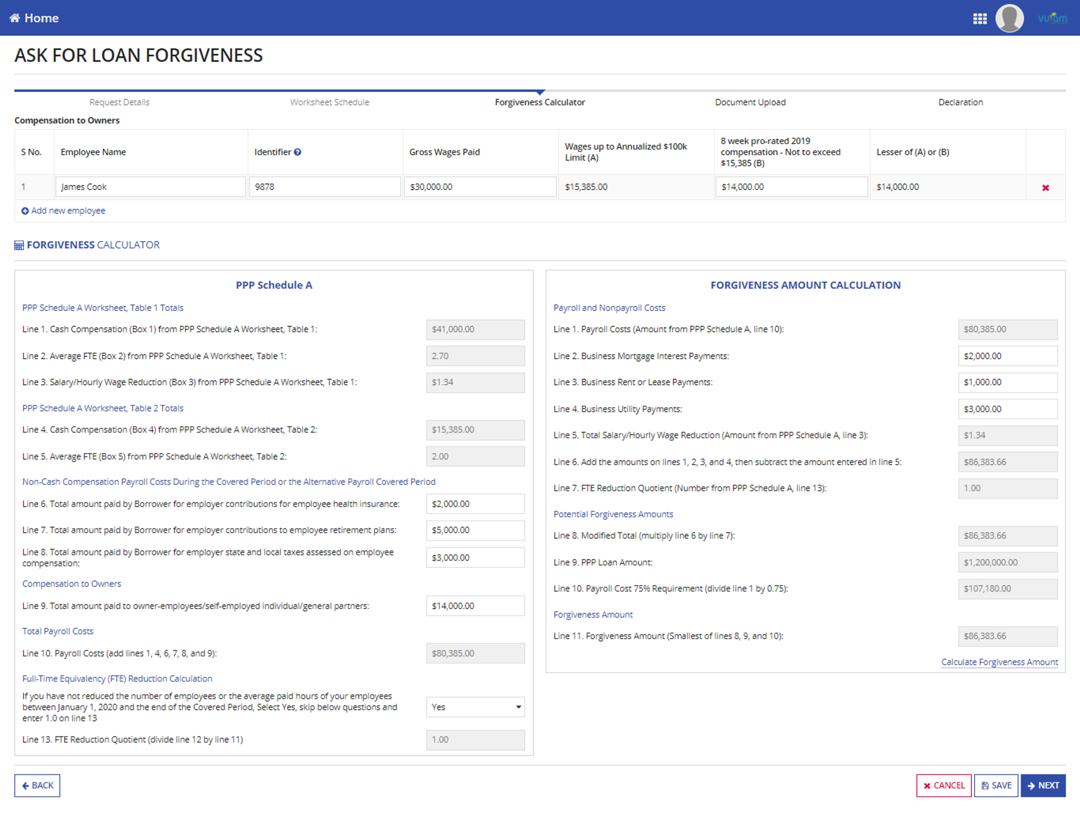Screen dimensions: 1080x819
Task: Edit Identifier field 9878
Action: [x=325, y=187]
